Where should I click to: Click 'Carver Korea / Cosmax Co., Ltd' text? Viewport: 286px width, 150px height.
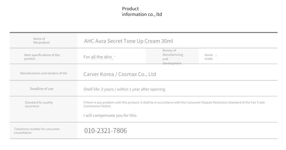[x=120, y=74]
